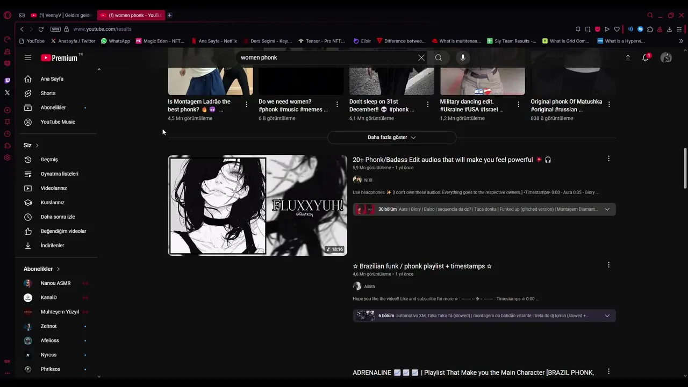Clear the search box with the X icon
The width and height of the screenshot is (688, 387).
pos(421,58)
